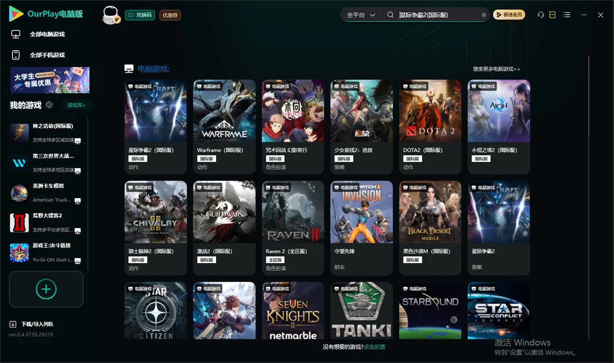The width and height of the screenshot is (614, 363).
Task: Clear the search box text
Action: (484, 15)
